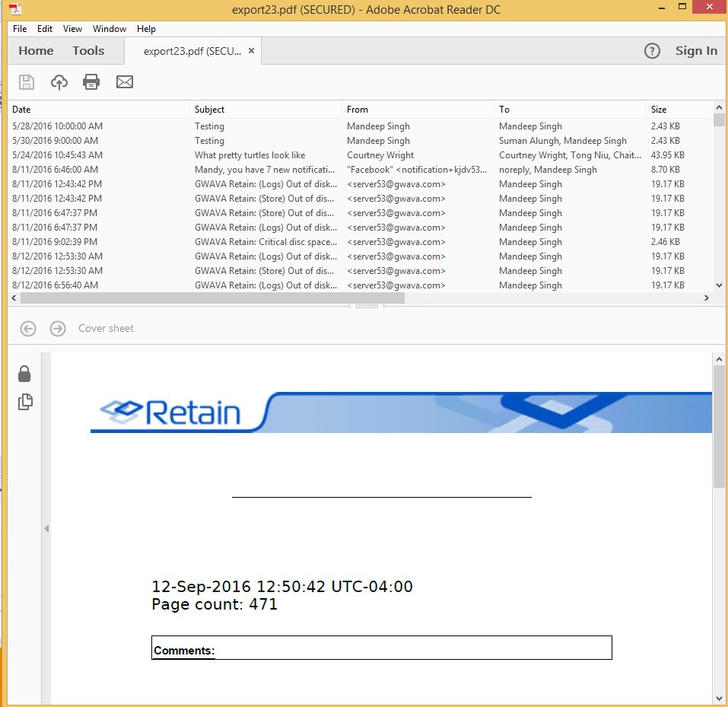The width and height of the screenshot is (728, 707).
Task: Click the 8.70 KB size cell
Action: tap(666, 170)
